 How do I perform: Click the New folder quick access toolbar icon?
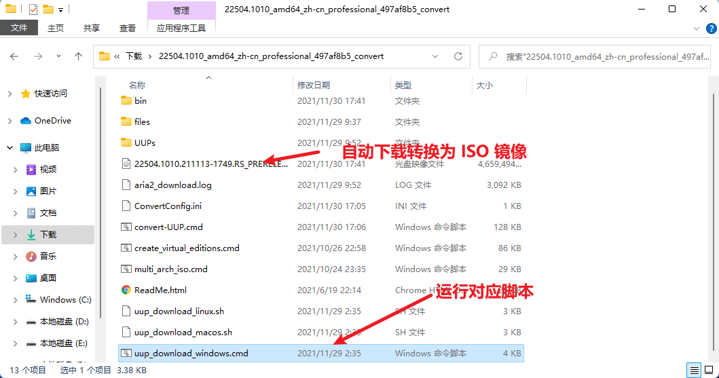[48, 9]
